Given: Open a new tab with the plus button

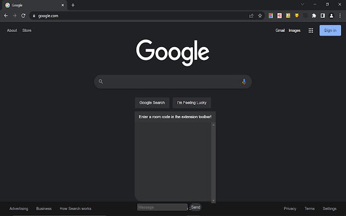Looking at the screenshot, I should [73, 5].
